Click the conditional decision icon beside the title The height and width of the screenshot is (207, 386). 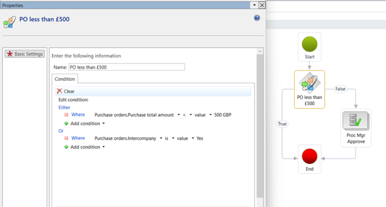[10, 22]
